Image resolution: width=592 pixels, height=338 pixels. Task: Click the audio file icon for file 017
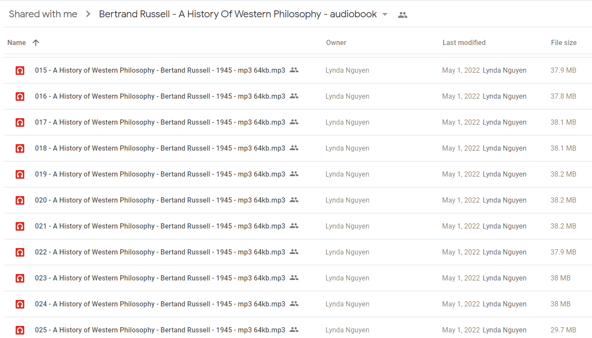click(20, 122)
